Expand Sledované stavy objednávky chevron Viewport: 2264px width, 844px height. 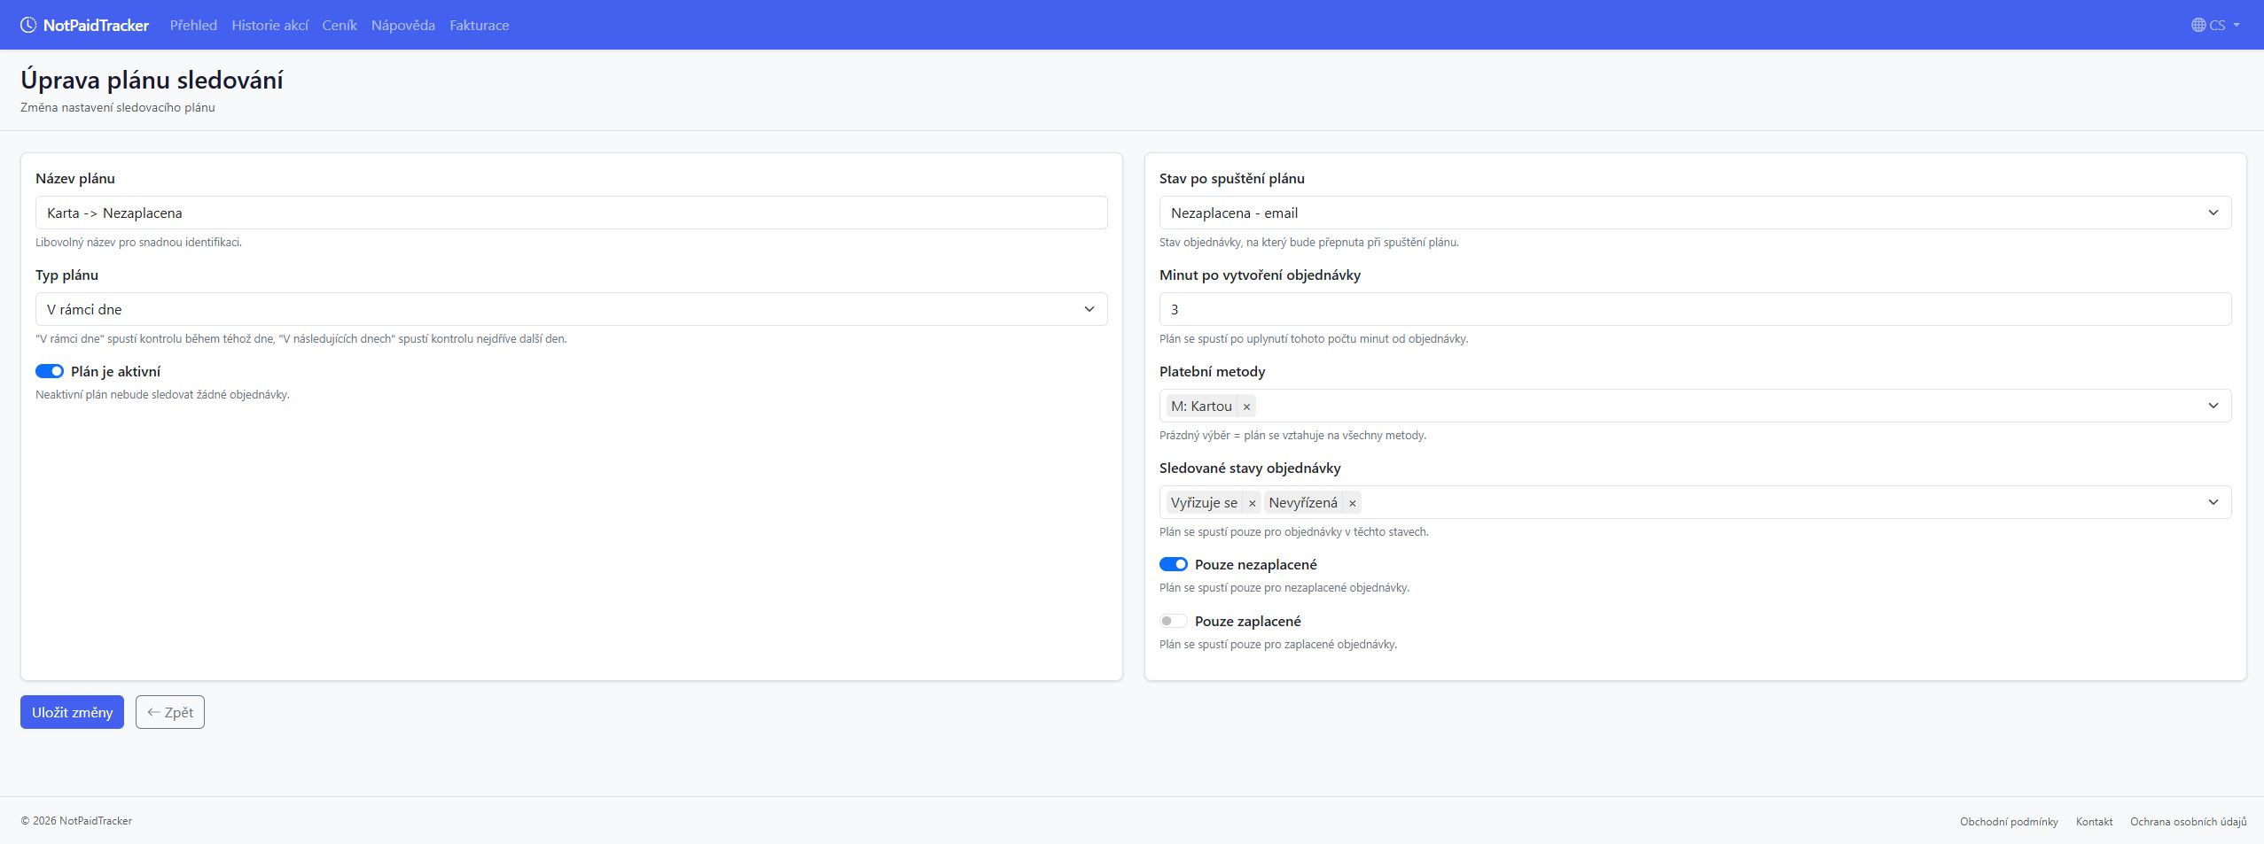click(x=2213, y=502)
